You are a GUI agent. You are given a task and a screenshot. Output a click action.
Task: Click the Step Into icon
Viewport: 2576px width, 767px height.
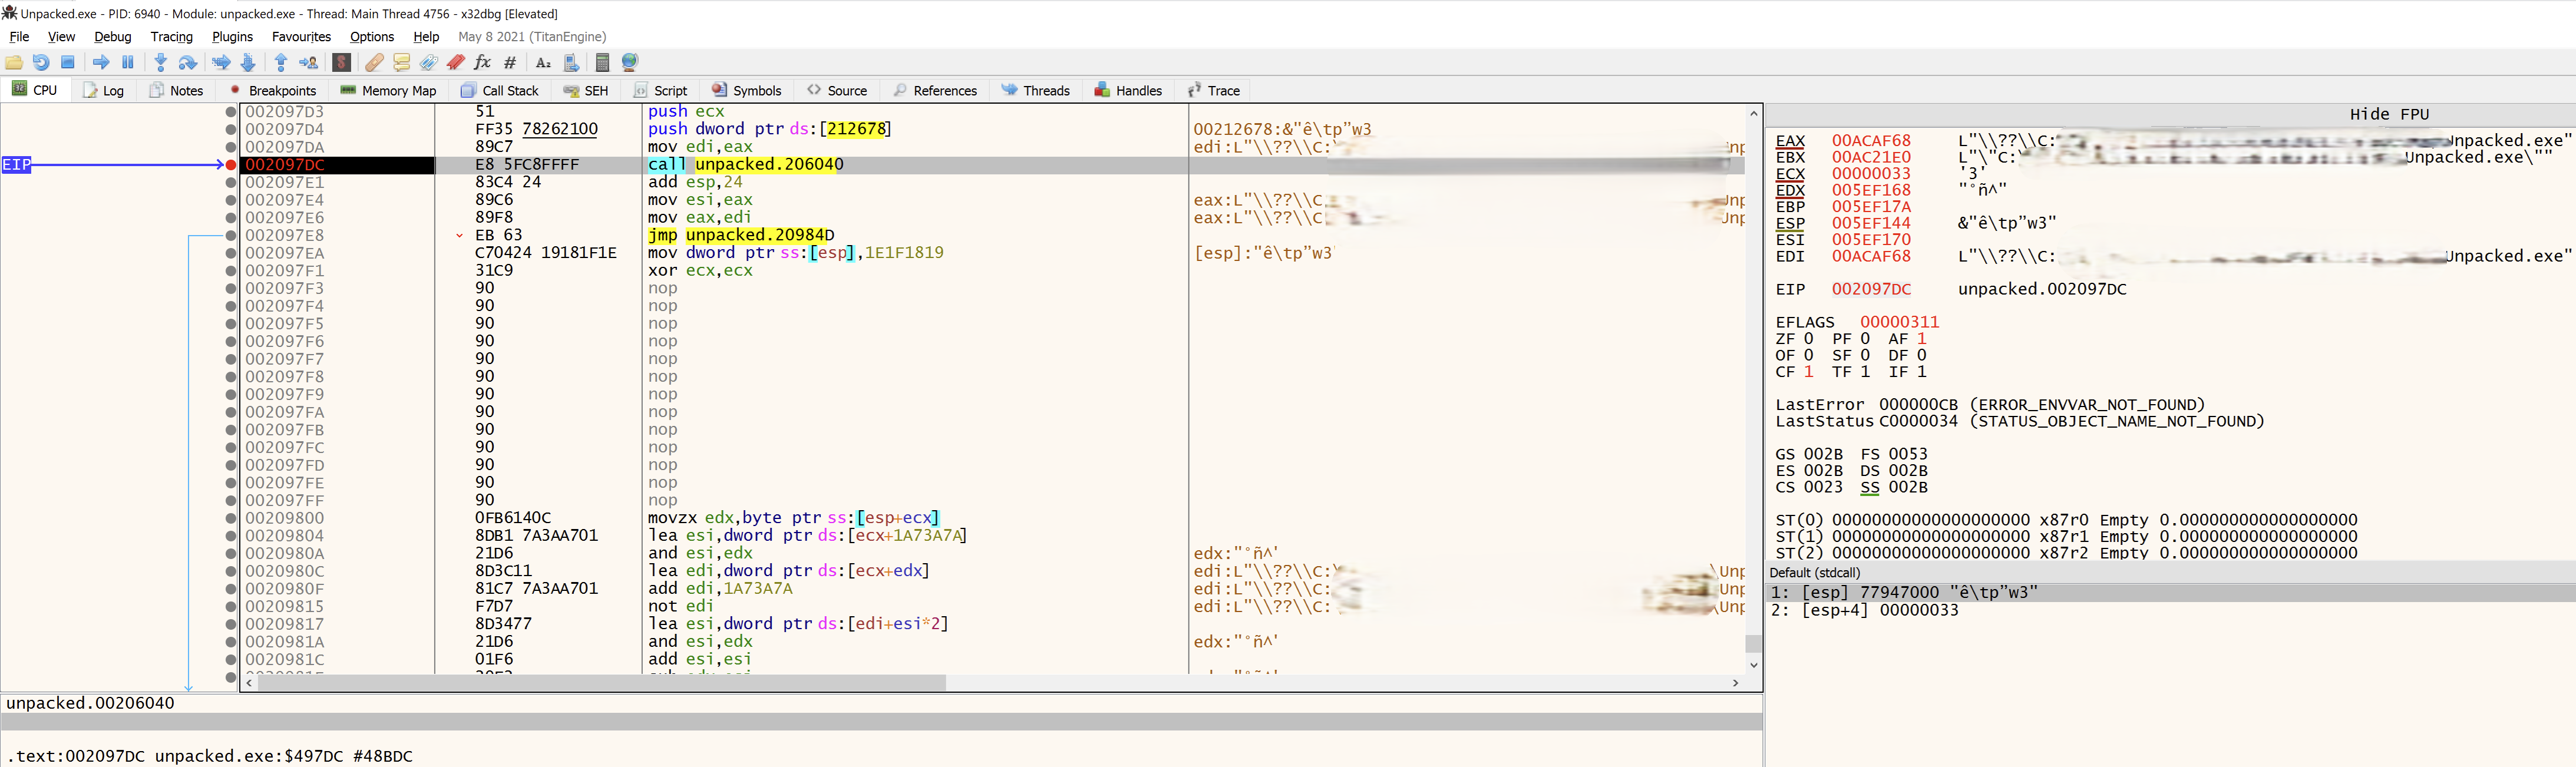(160, 62)
